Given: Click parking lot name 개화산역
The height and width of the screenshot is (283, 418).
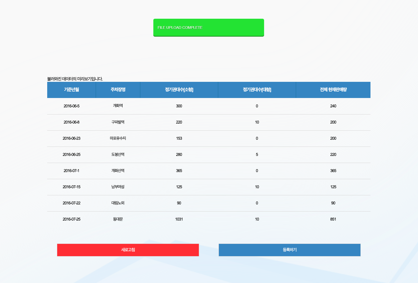Looking at the screenshot, I should click(x=118, y=171).
